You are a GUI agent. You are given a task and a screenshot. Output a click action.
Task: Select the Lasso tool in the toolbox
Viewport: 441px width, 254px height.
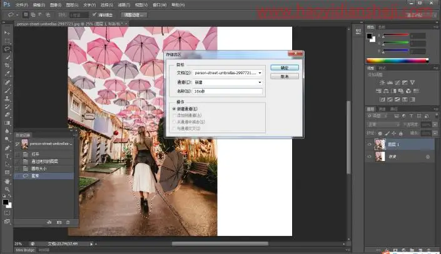(7, 49)
